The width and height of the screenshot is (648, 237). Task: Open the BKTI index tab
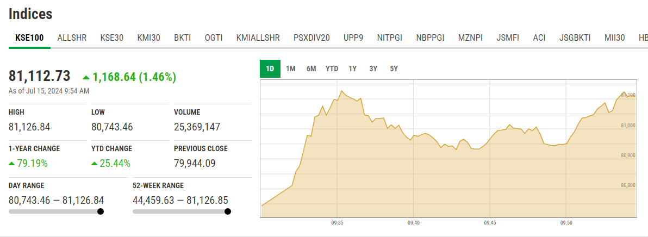(182, 38)
